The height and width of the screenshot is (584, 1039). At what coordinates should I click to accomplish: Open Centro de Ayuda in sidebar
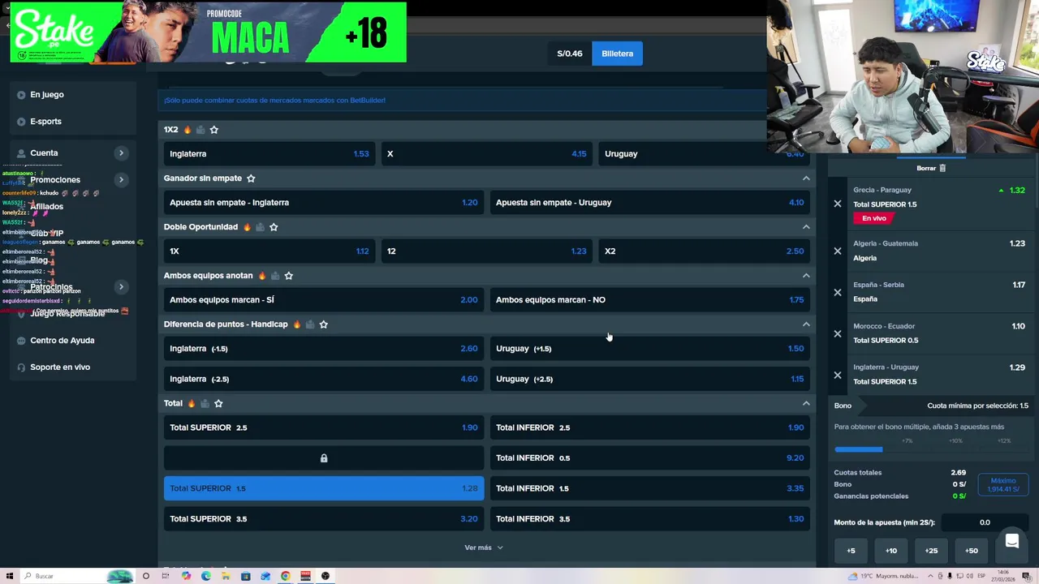[63, 341]
